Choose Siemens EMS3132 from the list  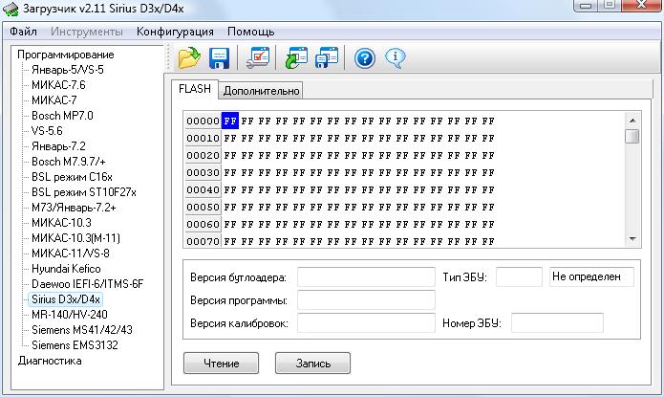(x=75, y=345)
